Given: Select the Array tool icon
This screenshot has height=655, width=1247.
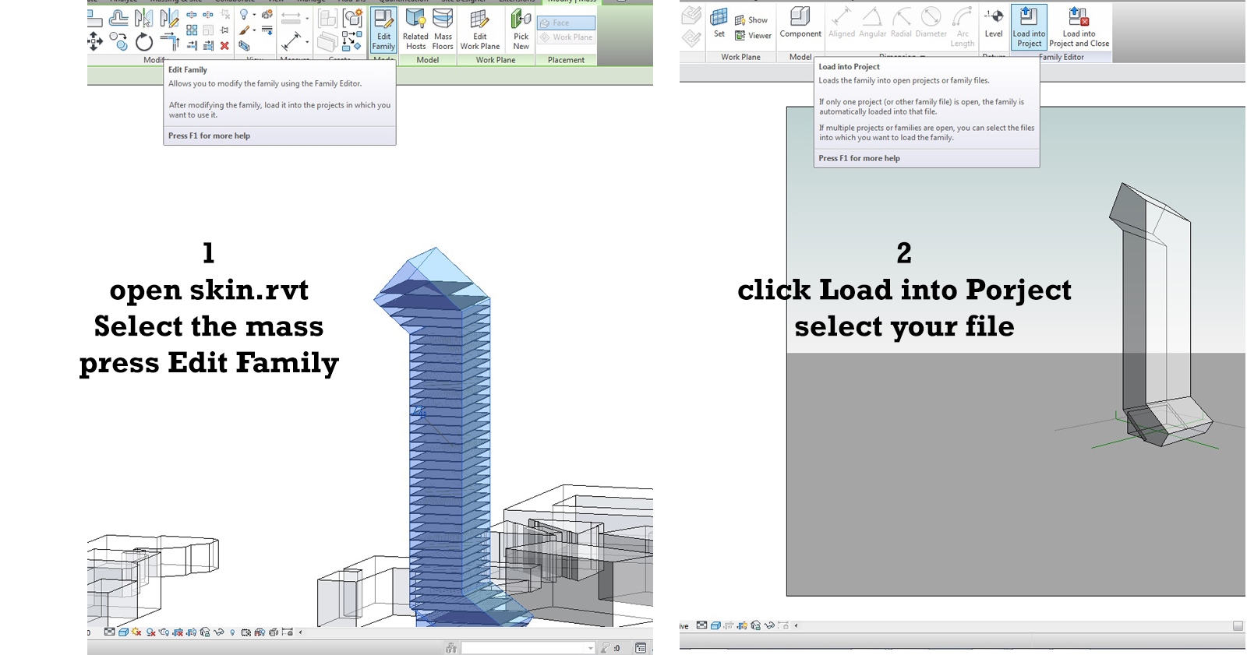Looking at the screenshot, I should click(x=192, y=30).
